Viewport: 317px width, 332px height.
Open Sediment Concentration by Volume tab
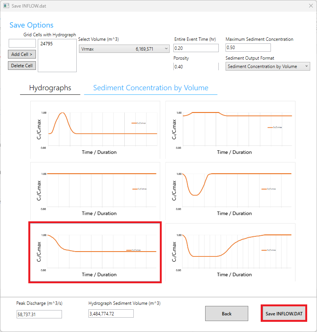click(150, 88)
